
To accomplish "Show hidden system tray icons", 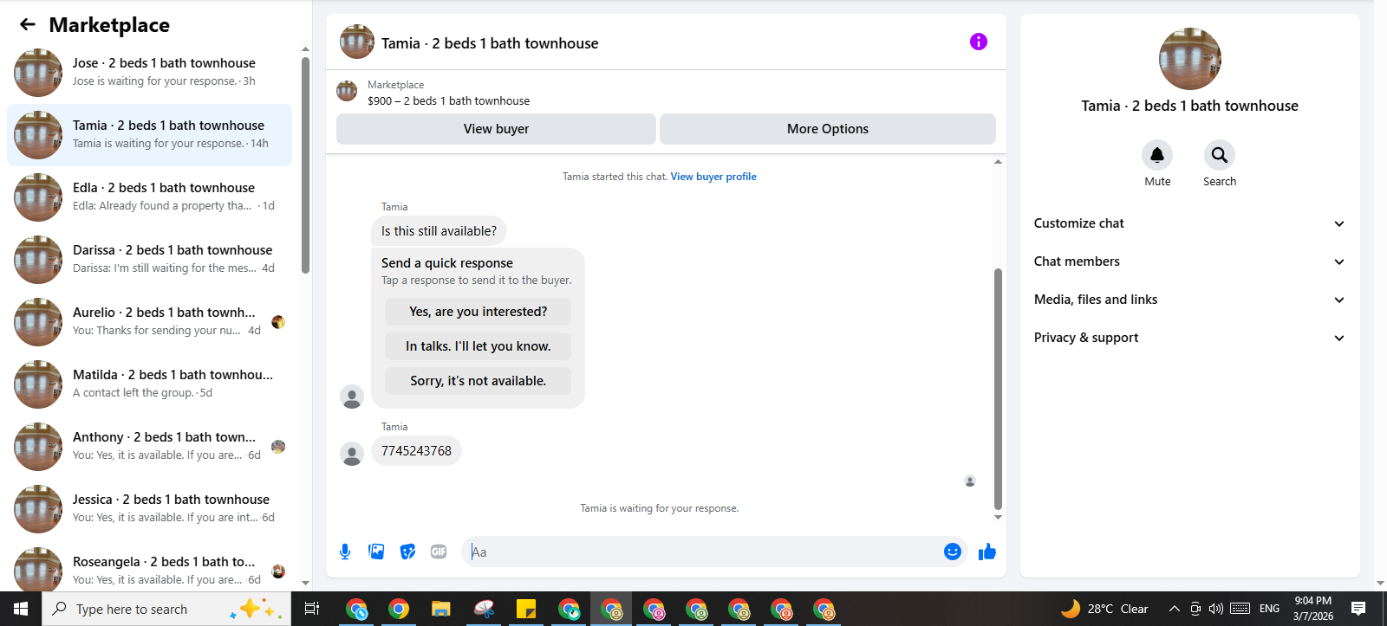I will click(1175, 609).
